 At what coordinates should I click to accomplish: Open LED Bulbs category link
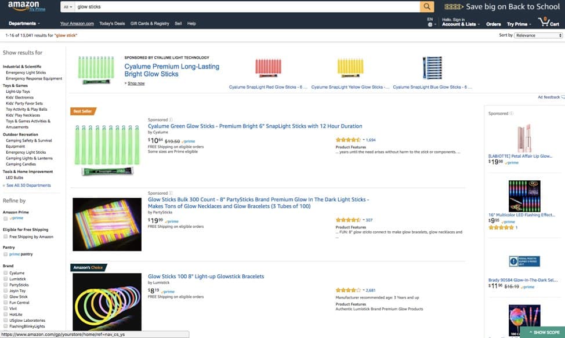point(15,177)
